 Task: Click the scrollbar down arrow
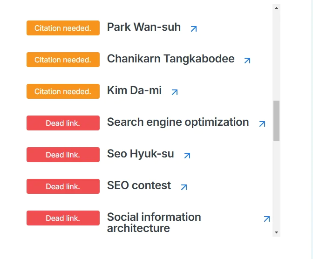[276, 232]
